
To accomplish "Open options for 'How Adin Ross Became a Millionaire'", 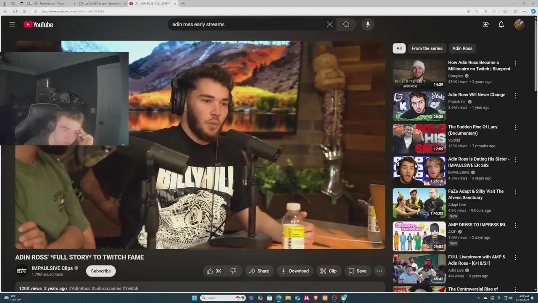I will click(516, 63).
